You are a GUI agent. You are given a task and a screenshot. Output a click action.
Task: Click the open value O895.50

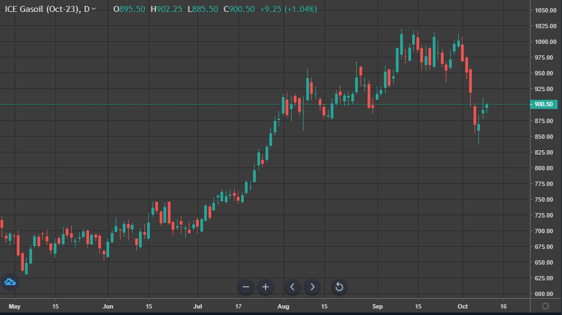click(x=129, y=9)
